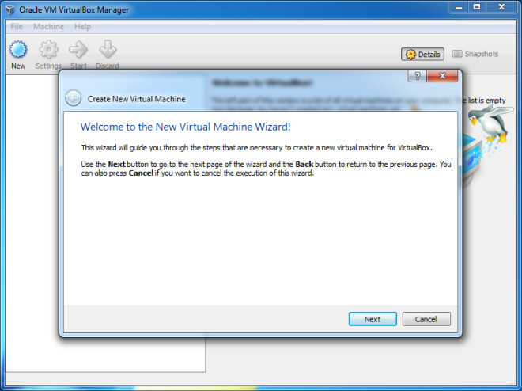This screenshot has height=391, width=522.
Task: Click the Start arrow toolbar icon
Action: (x=78, y=50)
